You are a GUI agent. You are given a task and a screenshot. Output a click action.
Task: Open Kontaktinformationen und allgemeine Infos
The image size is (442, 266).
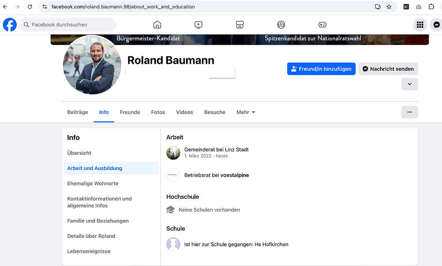pos(111,202)
